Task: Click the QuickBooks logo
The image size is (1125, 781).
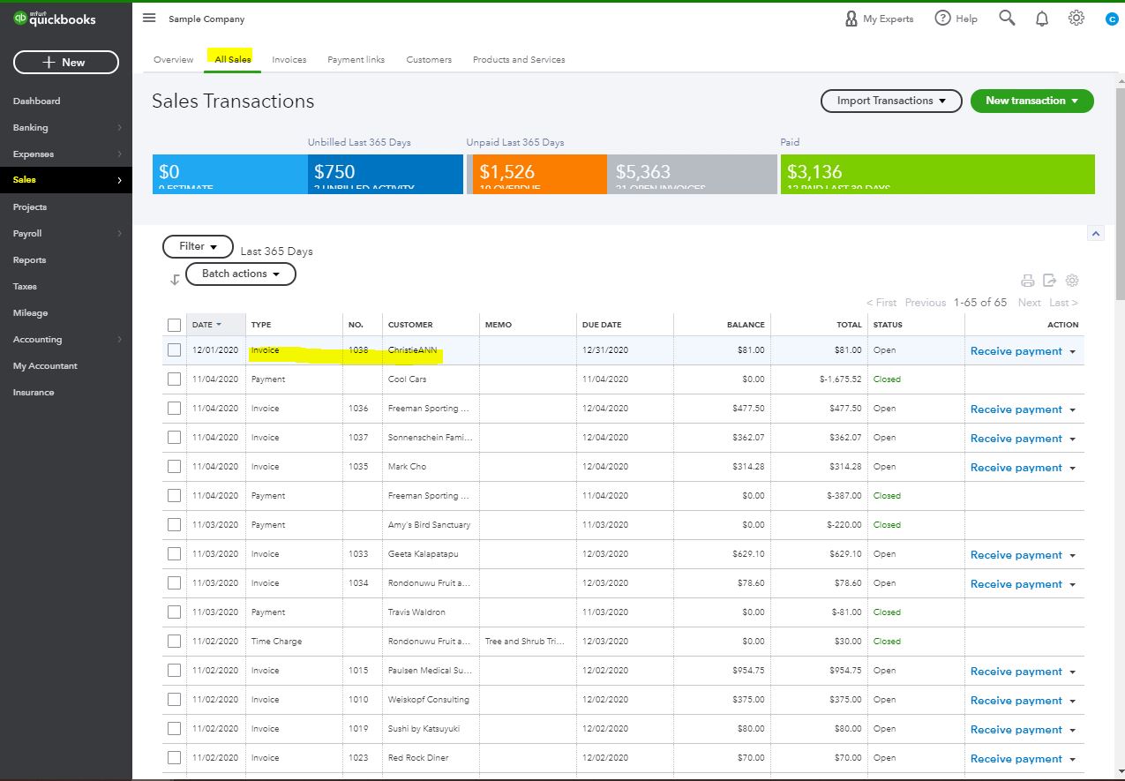Action: coord(55,19)
